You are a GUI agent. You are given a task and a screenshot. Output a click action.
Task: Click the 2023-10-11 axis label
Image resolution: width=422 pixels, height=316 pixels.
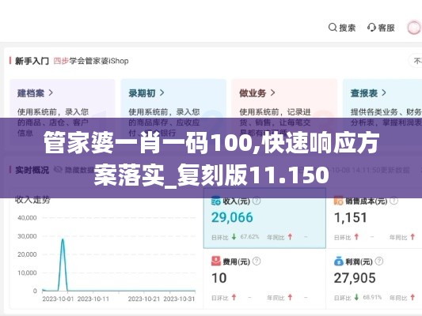[93, 299]
